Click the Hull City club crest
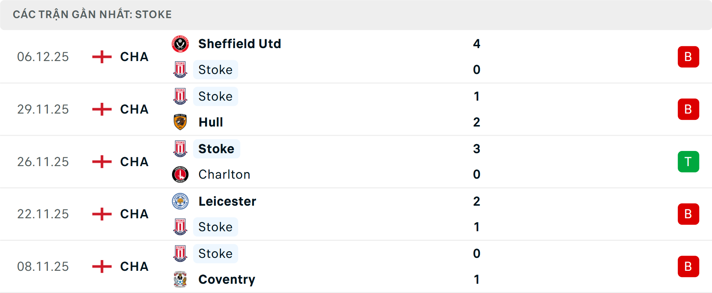Screen dimensions: 712x293 (x=180, y=122)
